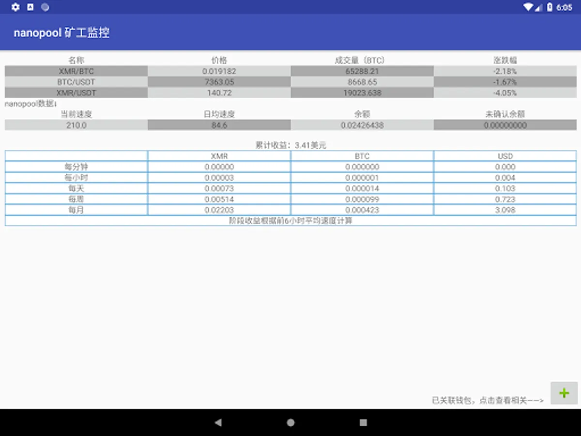This screenshot has height=436, width=581.
Task: Tap the 累计收益: 3.41美元 text
Action: 290,145
